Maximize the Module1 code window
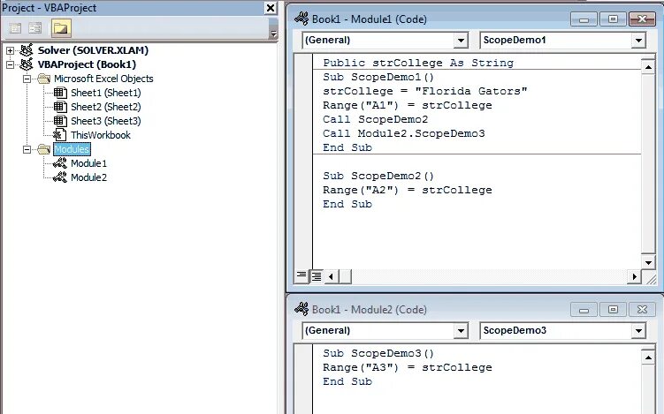The image size is (664, 414). [613, 19]
